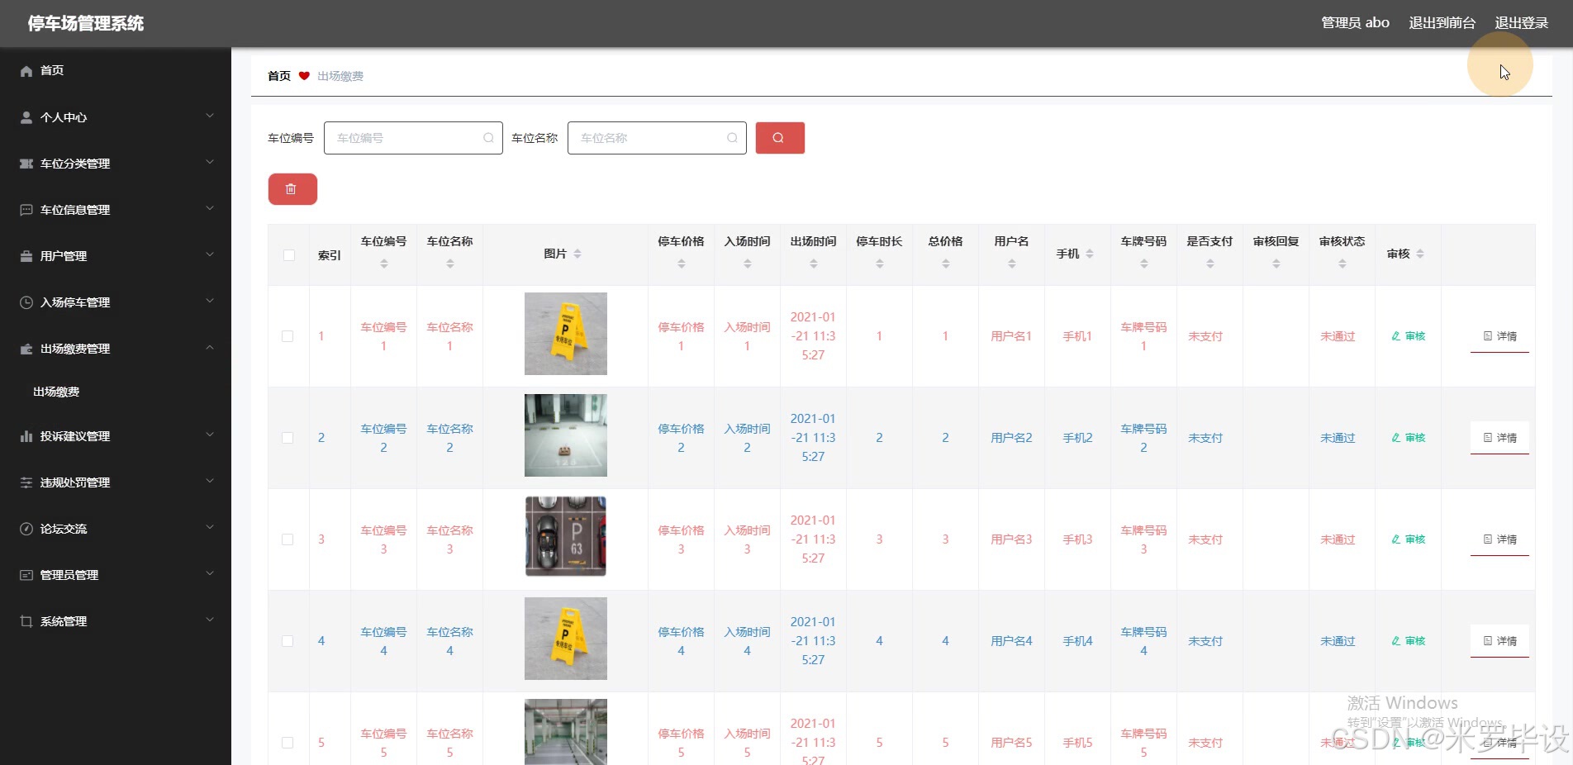Open the parking lot thumbnail in row 3

(x=566, y=537)
